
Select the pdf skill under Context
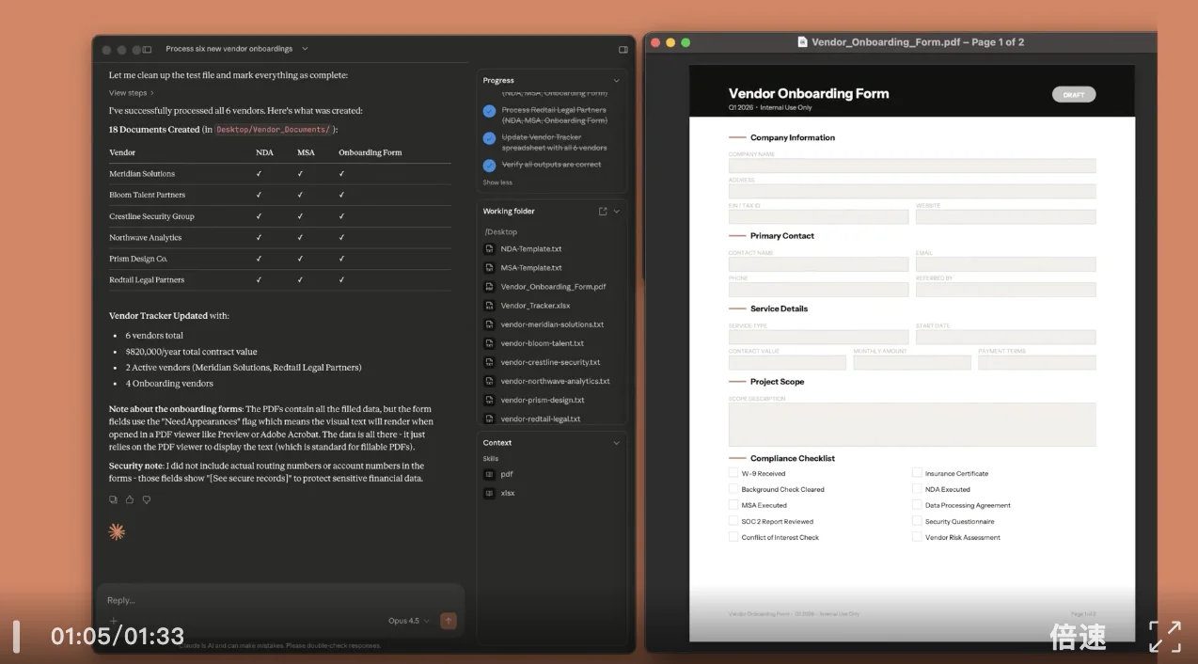[x=506, y=474]
